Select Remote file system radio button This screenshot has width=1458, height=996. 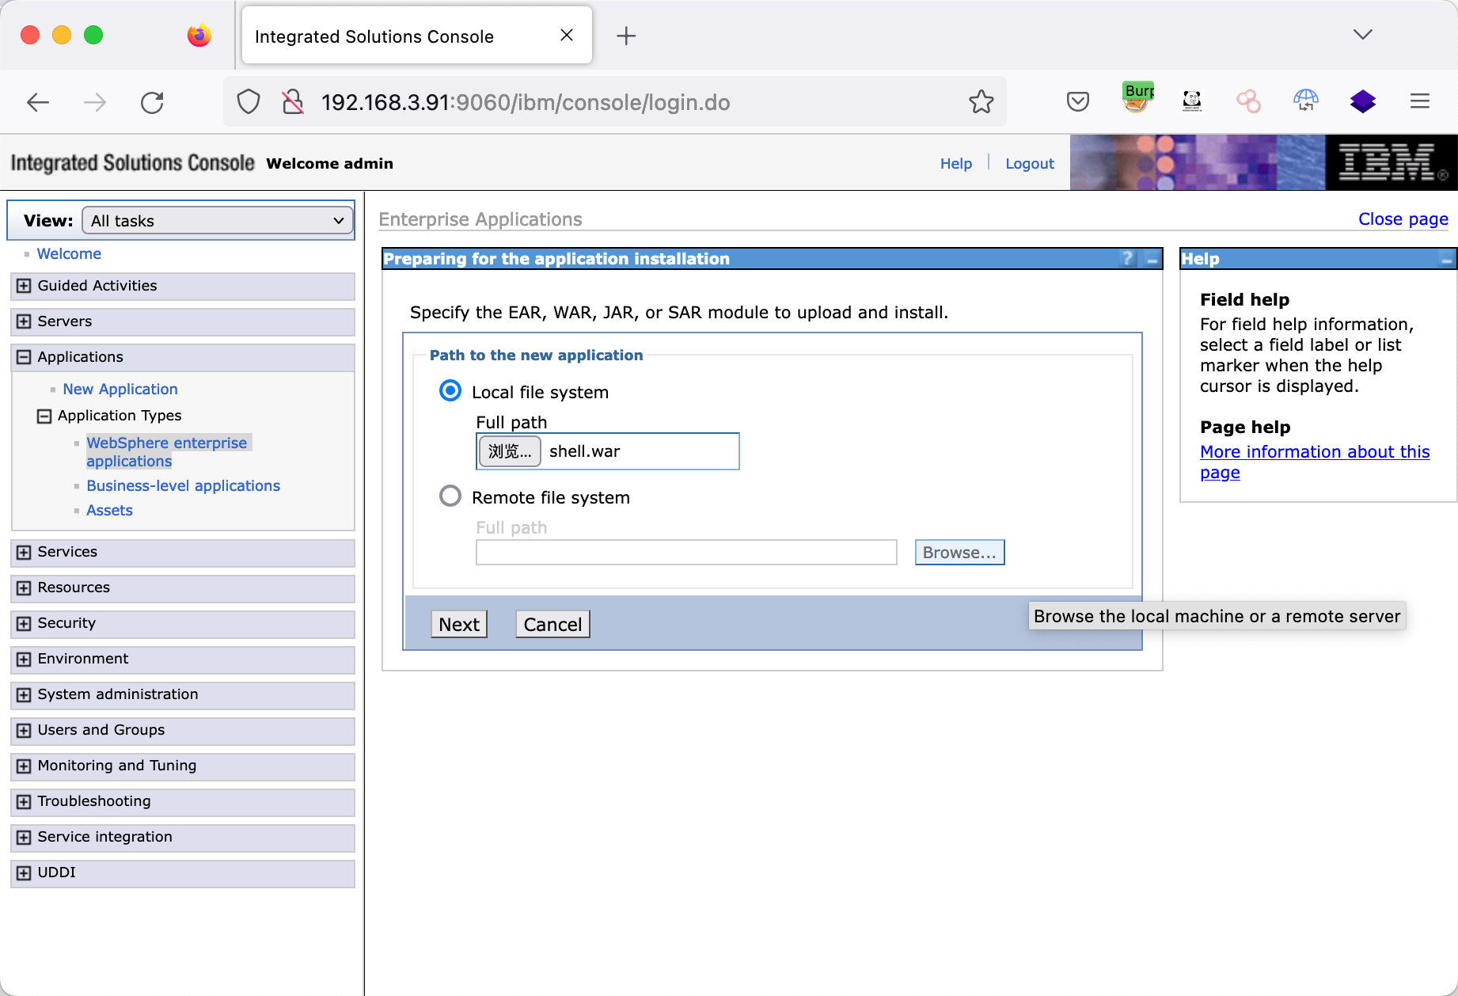[x=450, y=496]
